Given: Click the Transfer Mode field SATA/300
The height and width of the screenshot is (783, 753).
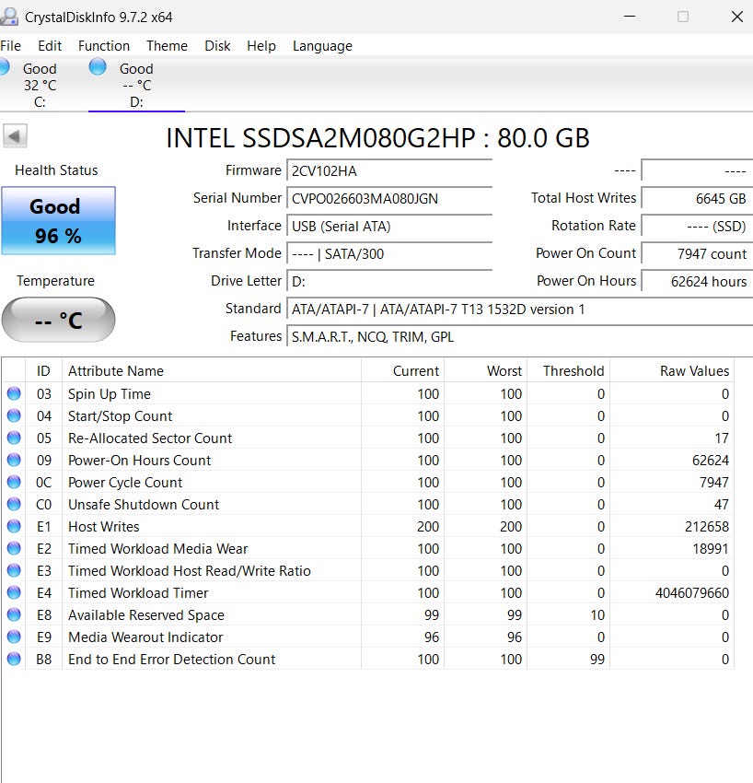Looking at the screenshot, I should pyautogui.click(x=389, y=253).
